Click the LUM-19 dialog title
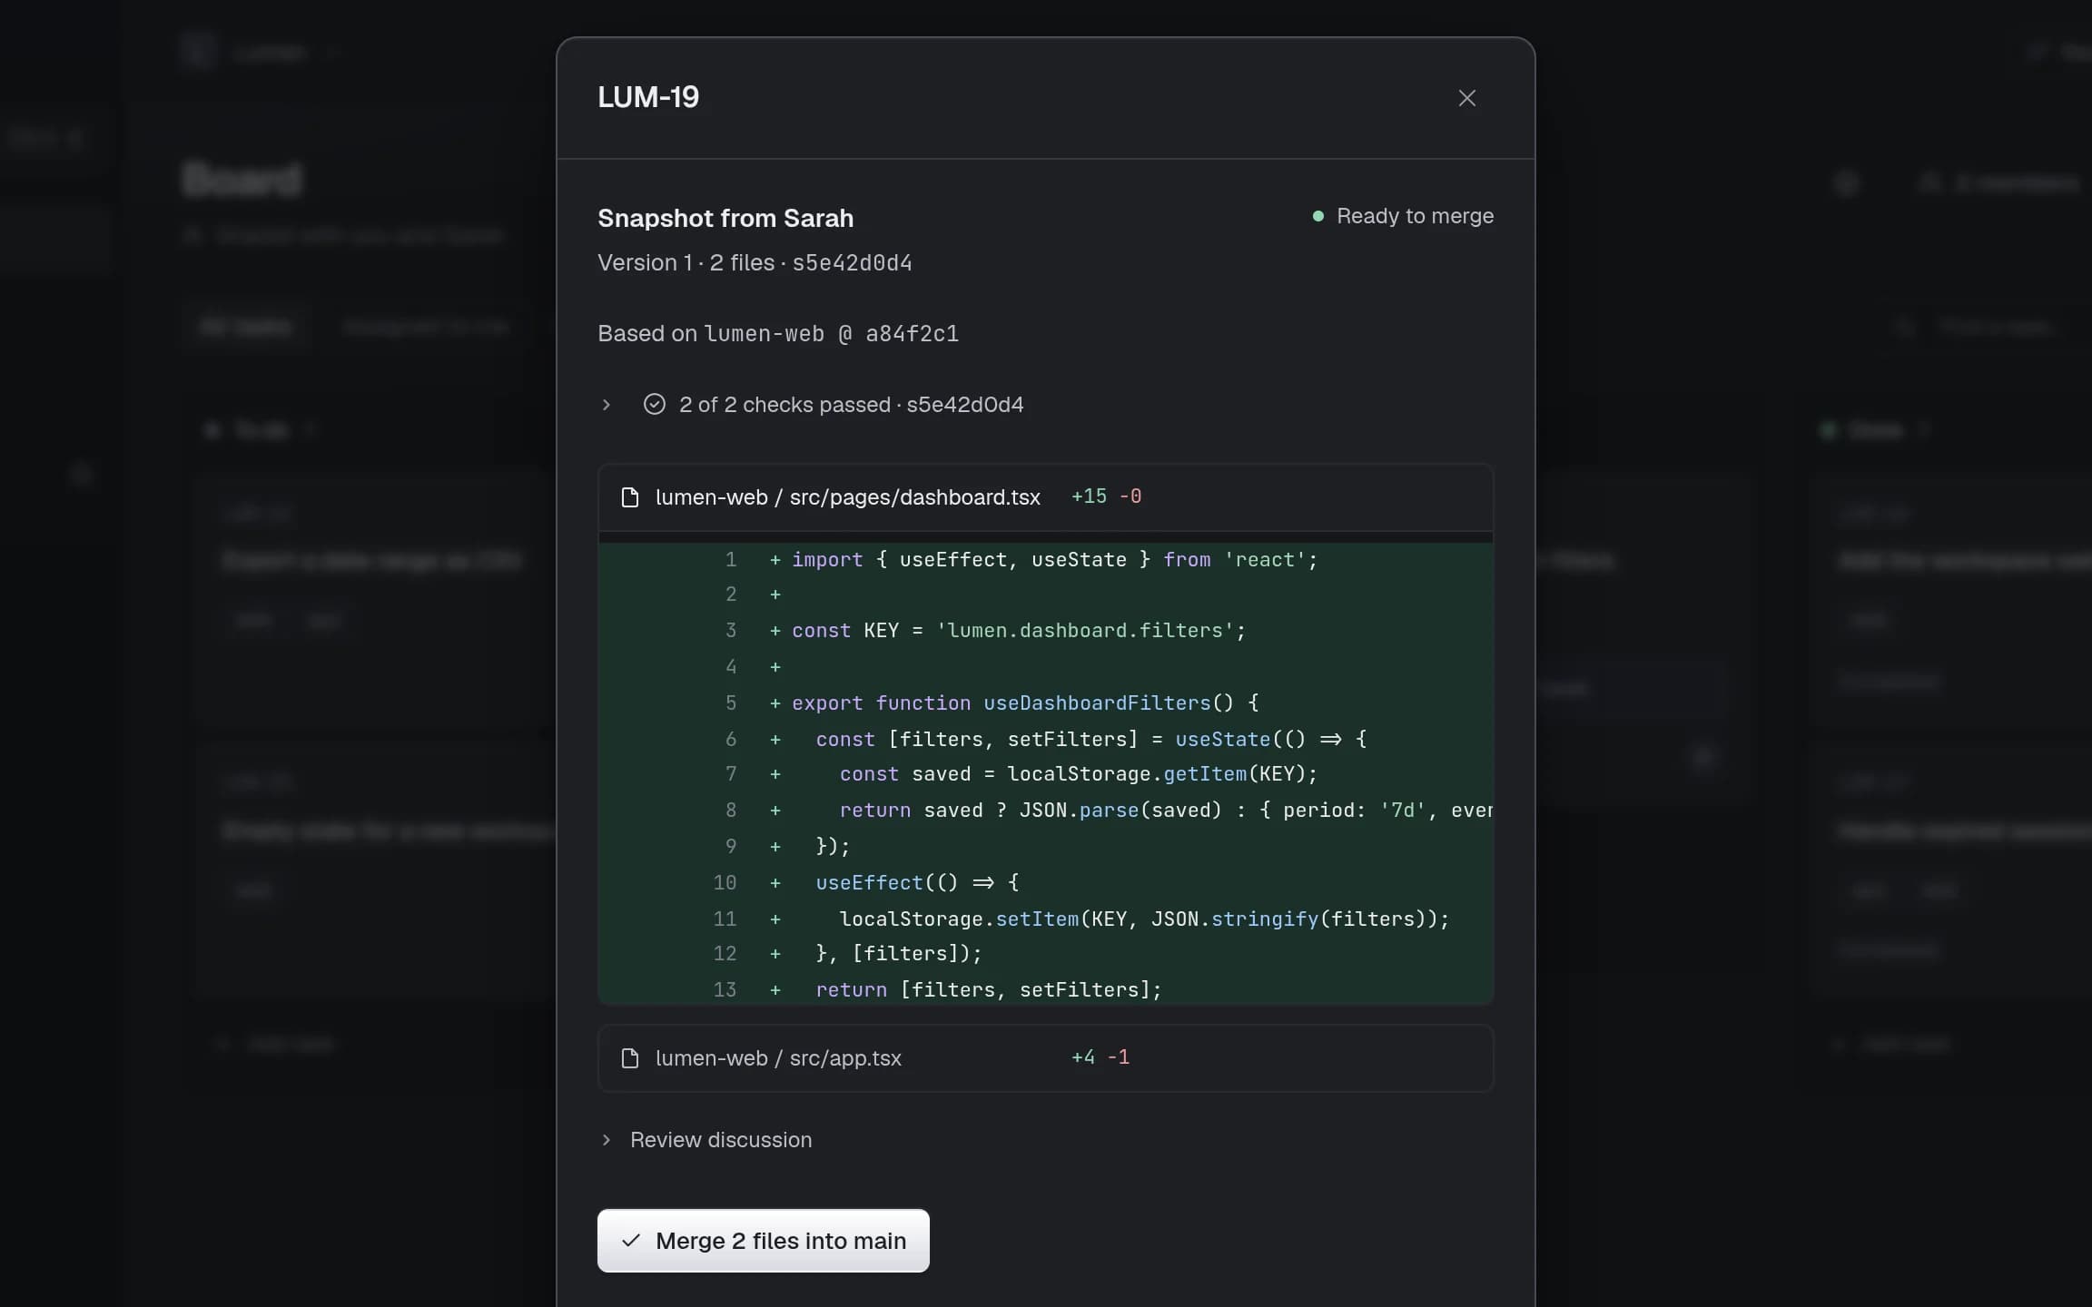This screenshot has width=2092, height=1307. pos(648,98)
